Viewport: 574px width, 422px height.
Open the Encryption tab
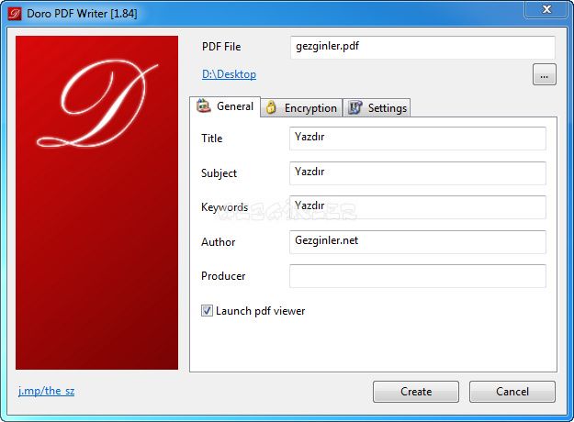(x=301, y=108)
